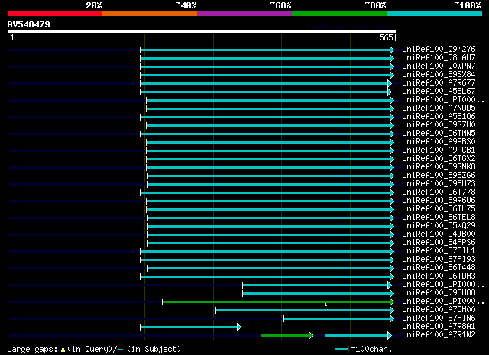This screenshot has width=489, height=355.
Task: Click the yellow query gap marker on green bar
Action: click(x=325, y=305)
